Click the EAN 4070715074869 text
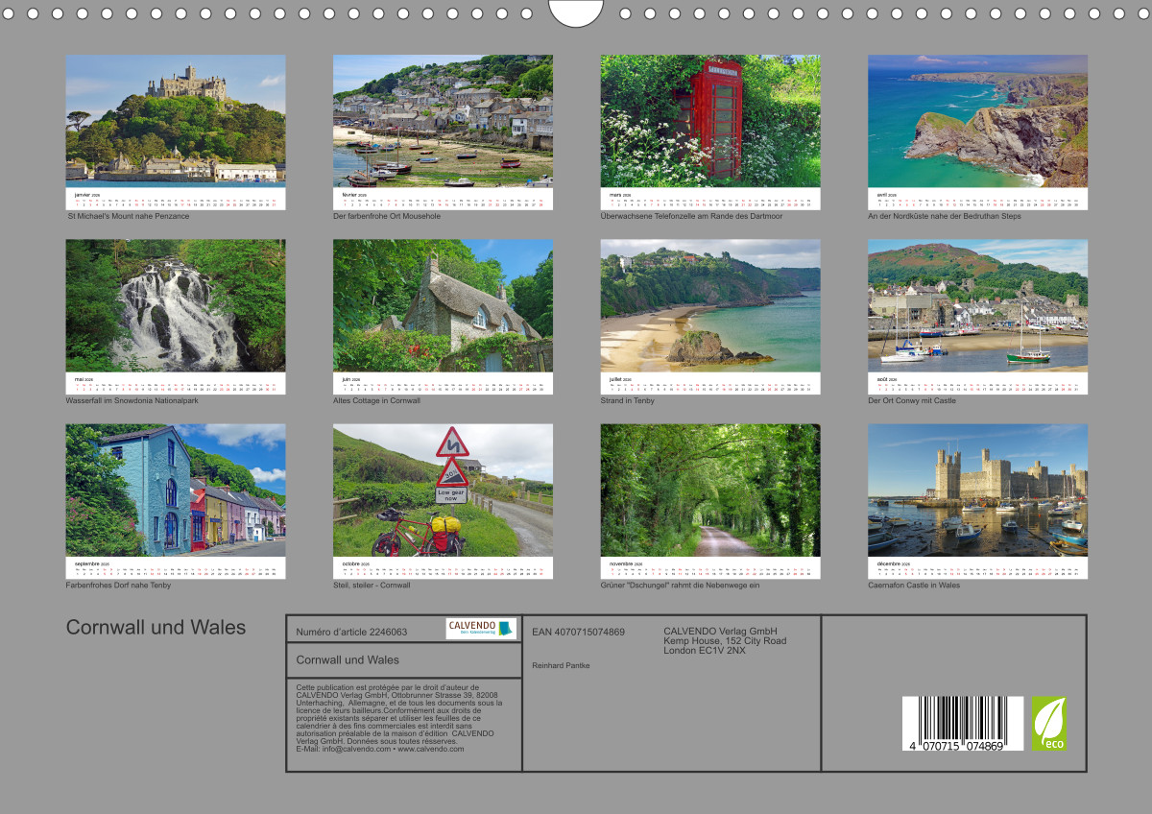Screen dimensions: 1152x814 [x=578, y=632]
